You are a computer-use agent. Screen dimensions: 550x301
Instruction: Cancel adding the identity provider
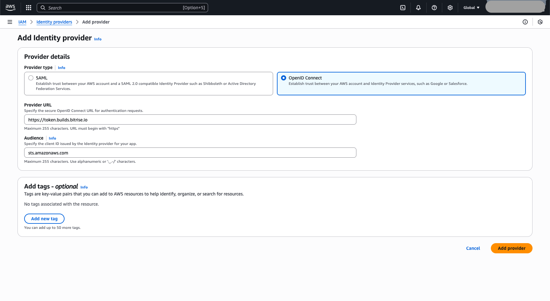coord(473,248)
